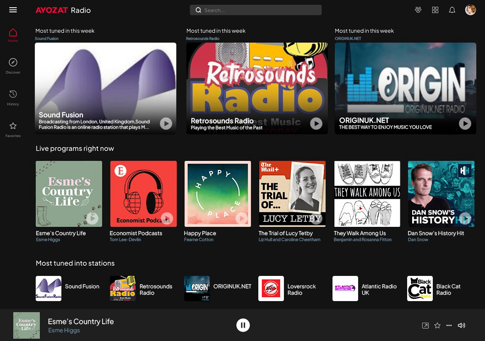Image resolution: width=485 pixels, height=341 pixels.
Task: Open the community paw icon
Action: click(x=418, y=10)
